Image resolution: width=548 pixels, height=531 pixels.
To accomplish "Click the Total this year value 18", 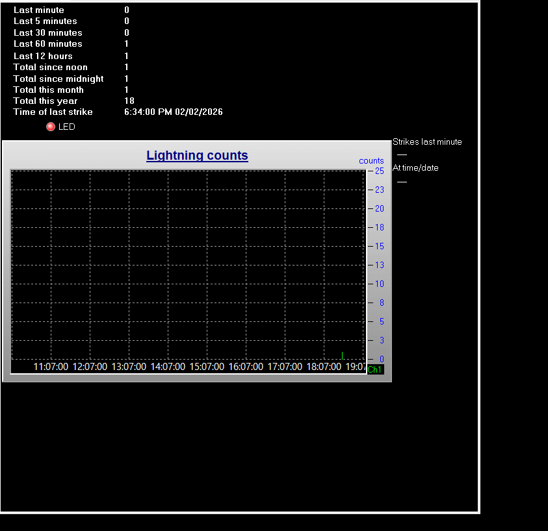I will (129, 101).
